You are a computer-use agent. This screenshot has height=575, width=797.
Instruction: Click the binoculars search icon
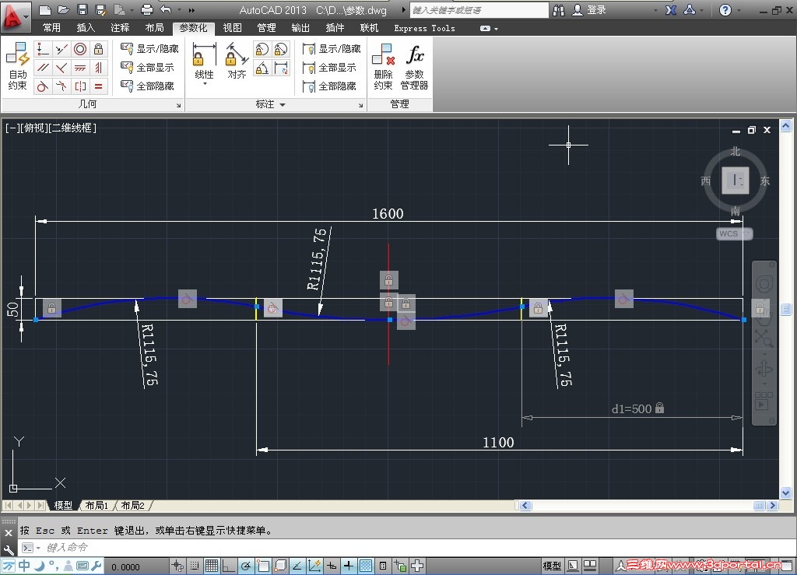(559, 10)
